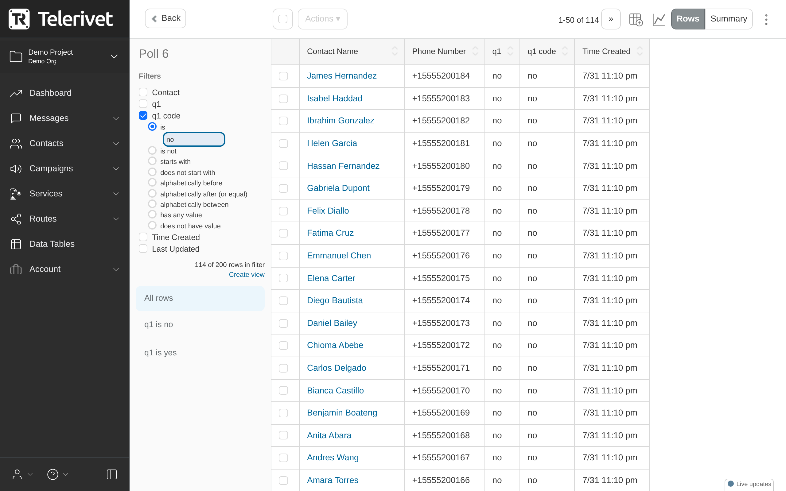The height and width of the screenshot is (491, 786).
Task: Select the 'All rows' view
Action: tap(200, 298)
